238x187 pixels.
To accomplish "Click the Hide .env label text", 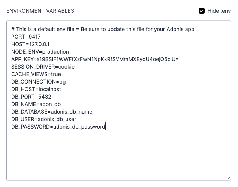I will (219, 11).
